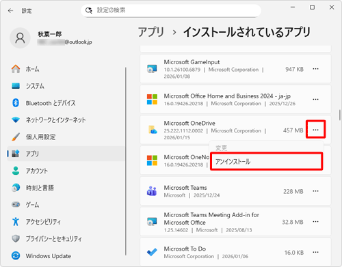
Task: Click the Teams Meeting Add-in app icon
Action: [152, 221]
